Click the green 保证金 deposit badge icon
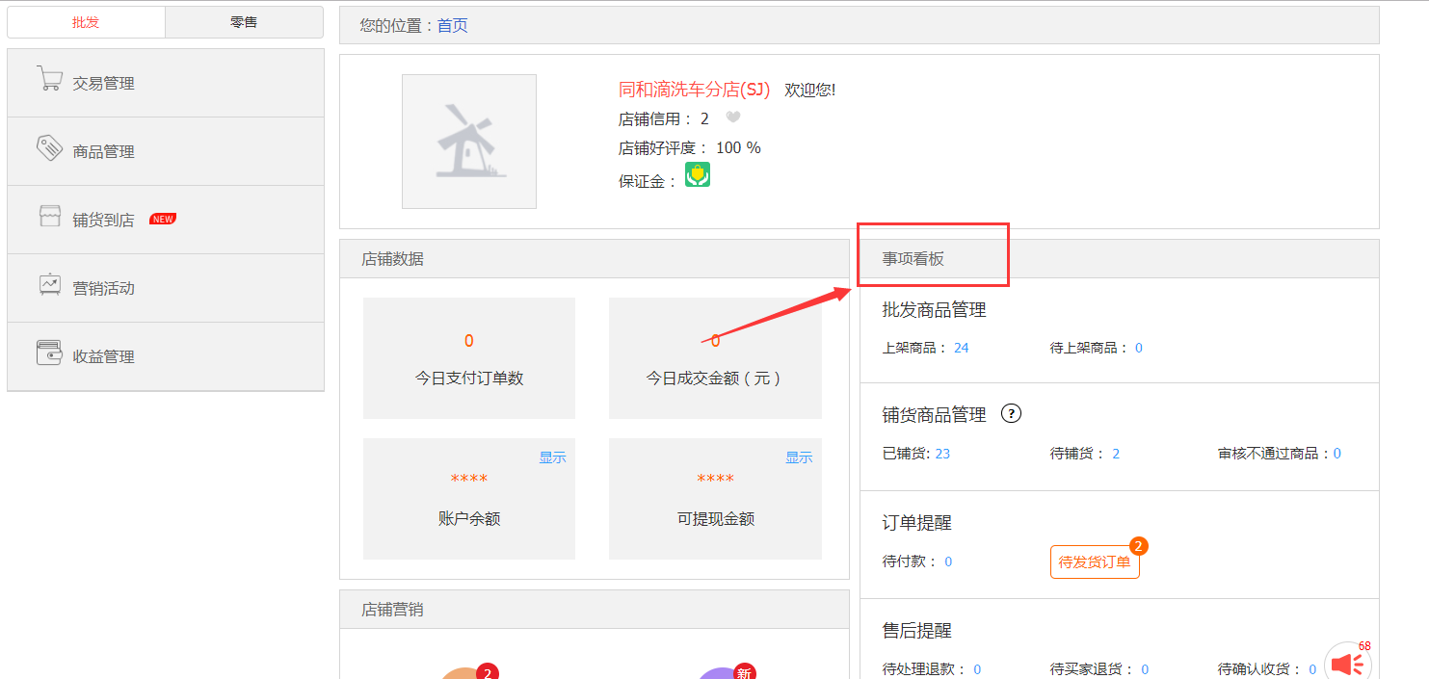The image size is (1429, 679). 697,174
